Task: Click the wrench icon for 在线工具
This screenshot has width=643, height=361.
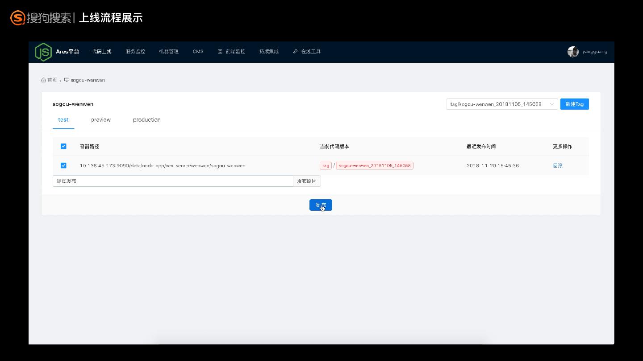Action: click(295, 52)
